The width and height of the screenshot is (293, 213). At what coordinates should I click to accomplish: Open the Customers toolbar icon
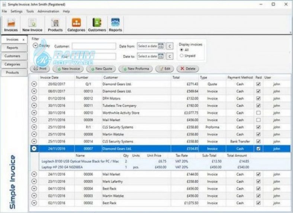[x=97, y=25]
